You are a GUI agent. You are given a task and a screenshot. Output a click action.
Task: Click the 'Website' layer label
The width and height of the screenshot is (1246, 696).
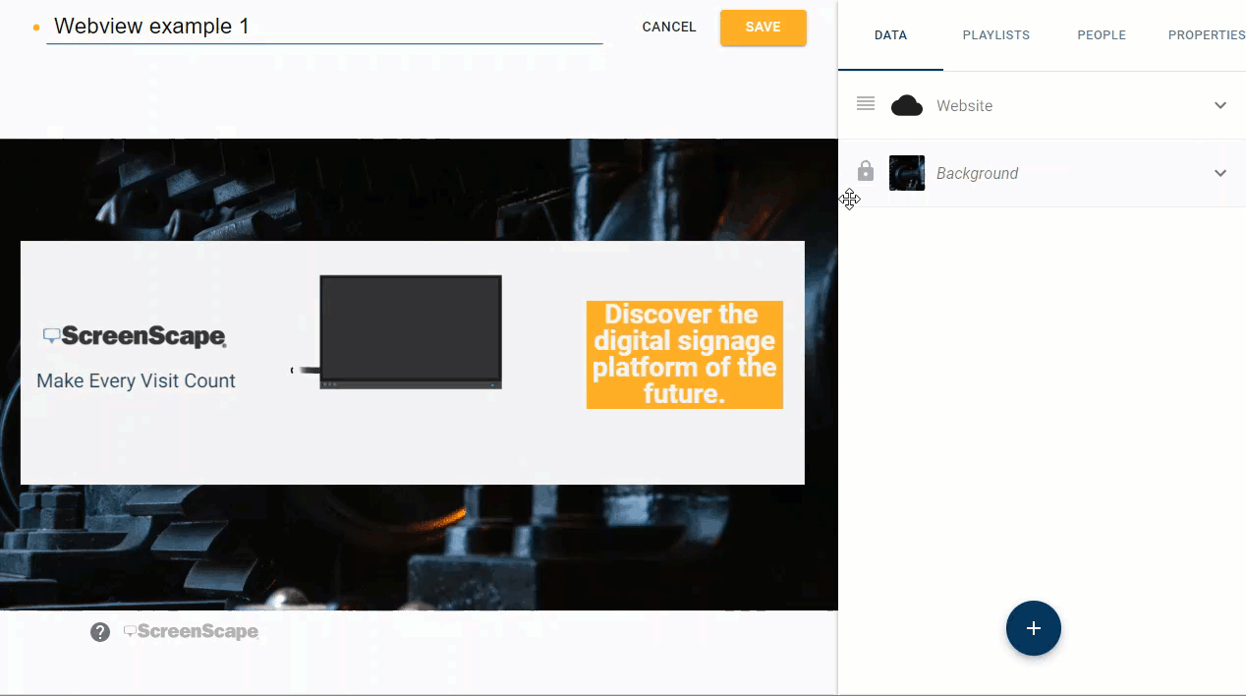pos(964,106)
